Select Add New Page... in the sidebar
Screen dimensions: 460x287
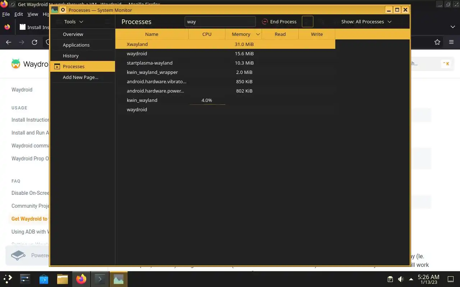coord(83,77)
